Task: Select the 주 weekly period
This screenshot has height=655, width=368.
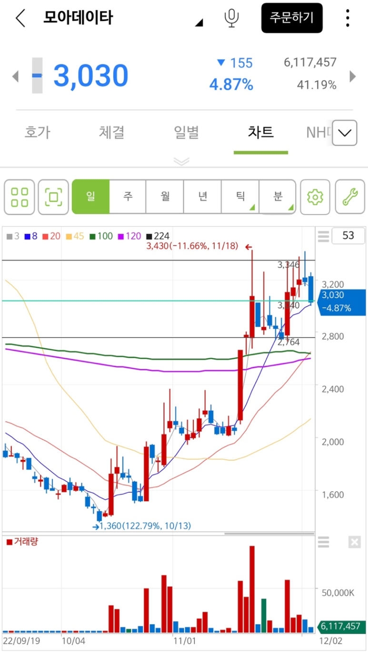Action: coord(128,197)
